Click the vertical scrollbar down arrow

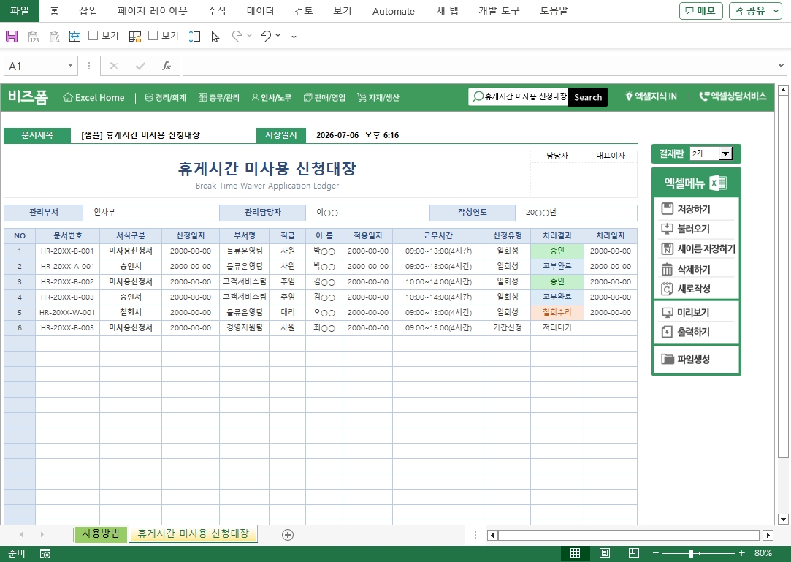pyautogui.click(x=783, y=519)
